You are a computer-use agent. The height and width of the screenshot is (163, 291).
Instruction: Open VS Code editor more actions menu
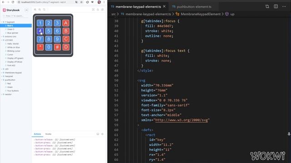(x=284, y=6)
